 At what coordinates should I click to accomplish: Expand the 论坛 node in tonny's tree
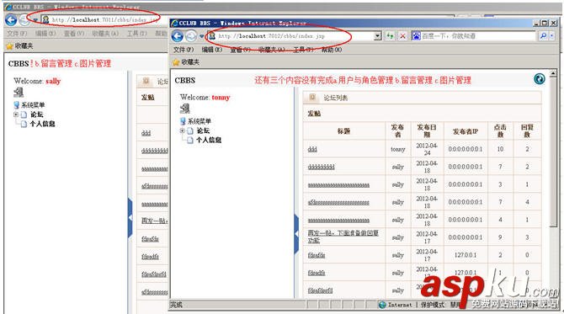182,130
